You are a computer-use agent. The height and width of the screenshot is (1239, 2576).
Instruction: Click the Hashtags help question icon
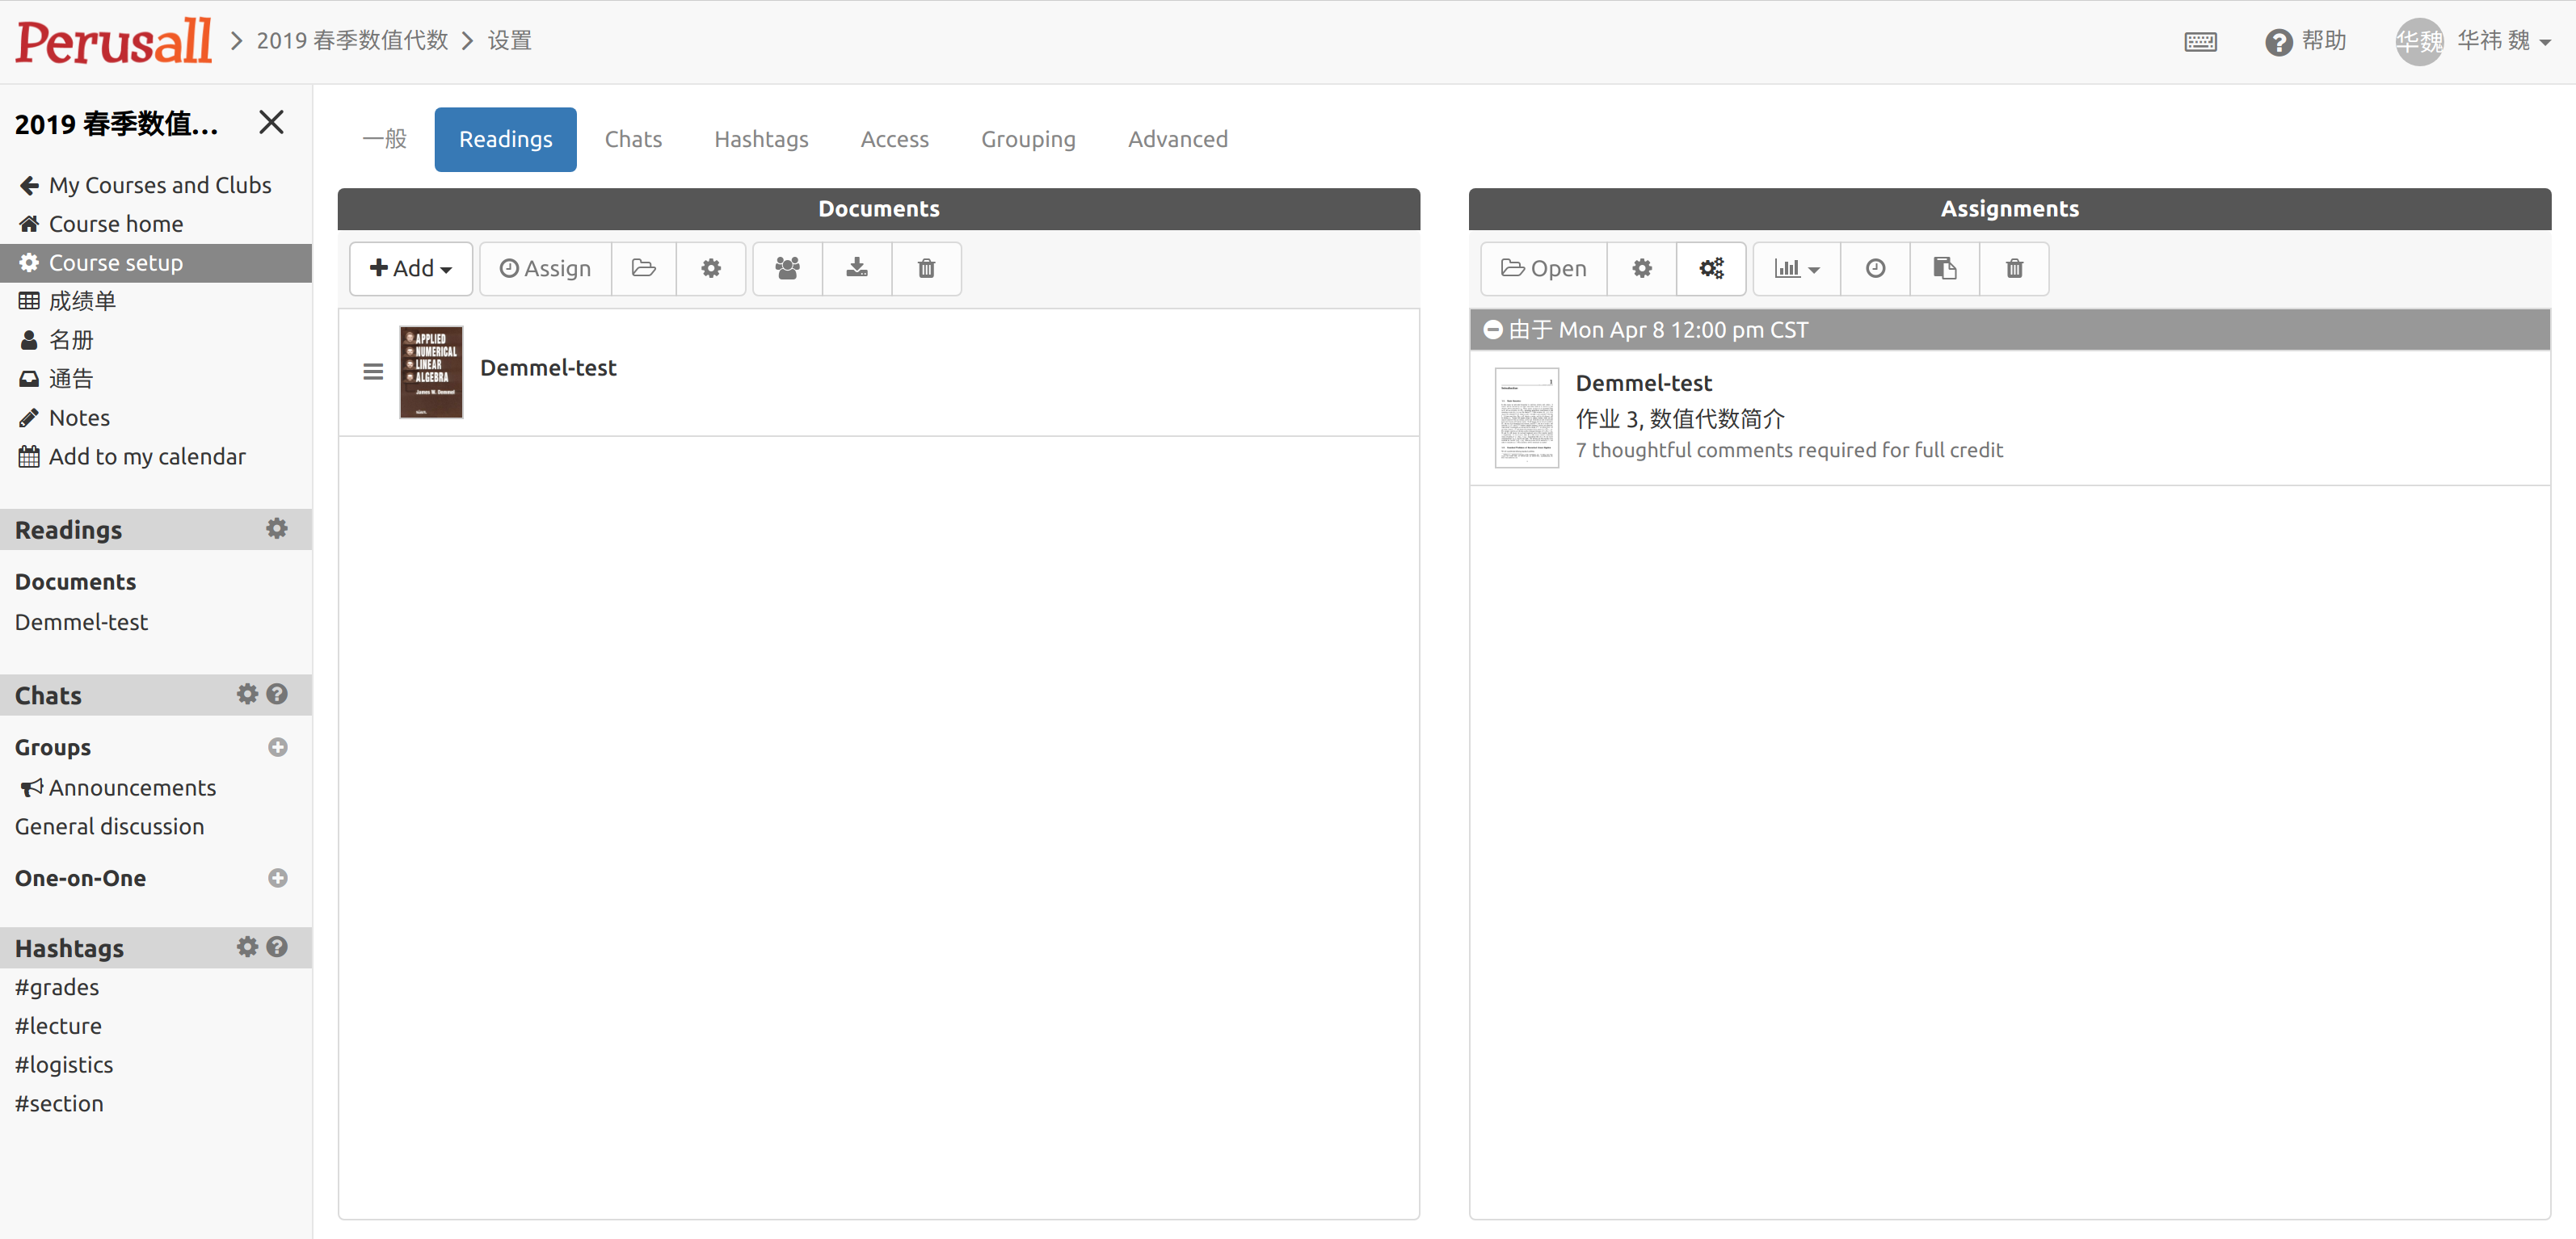coord(278,947)
